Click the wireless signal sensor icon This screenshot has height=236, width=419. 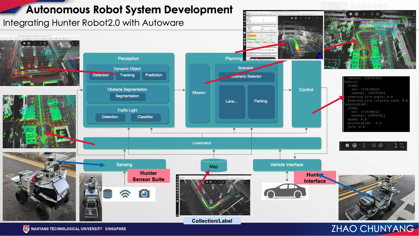click(x=125, y=194)
